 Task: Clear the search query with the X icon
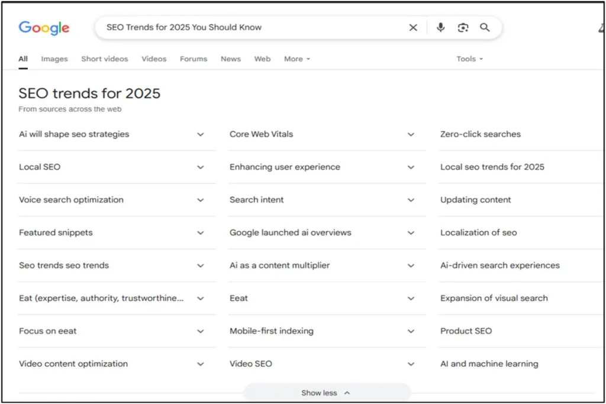(413, 27)
